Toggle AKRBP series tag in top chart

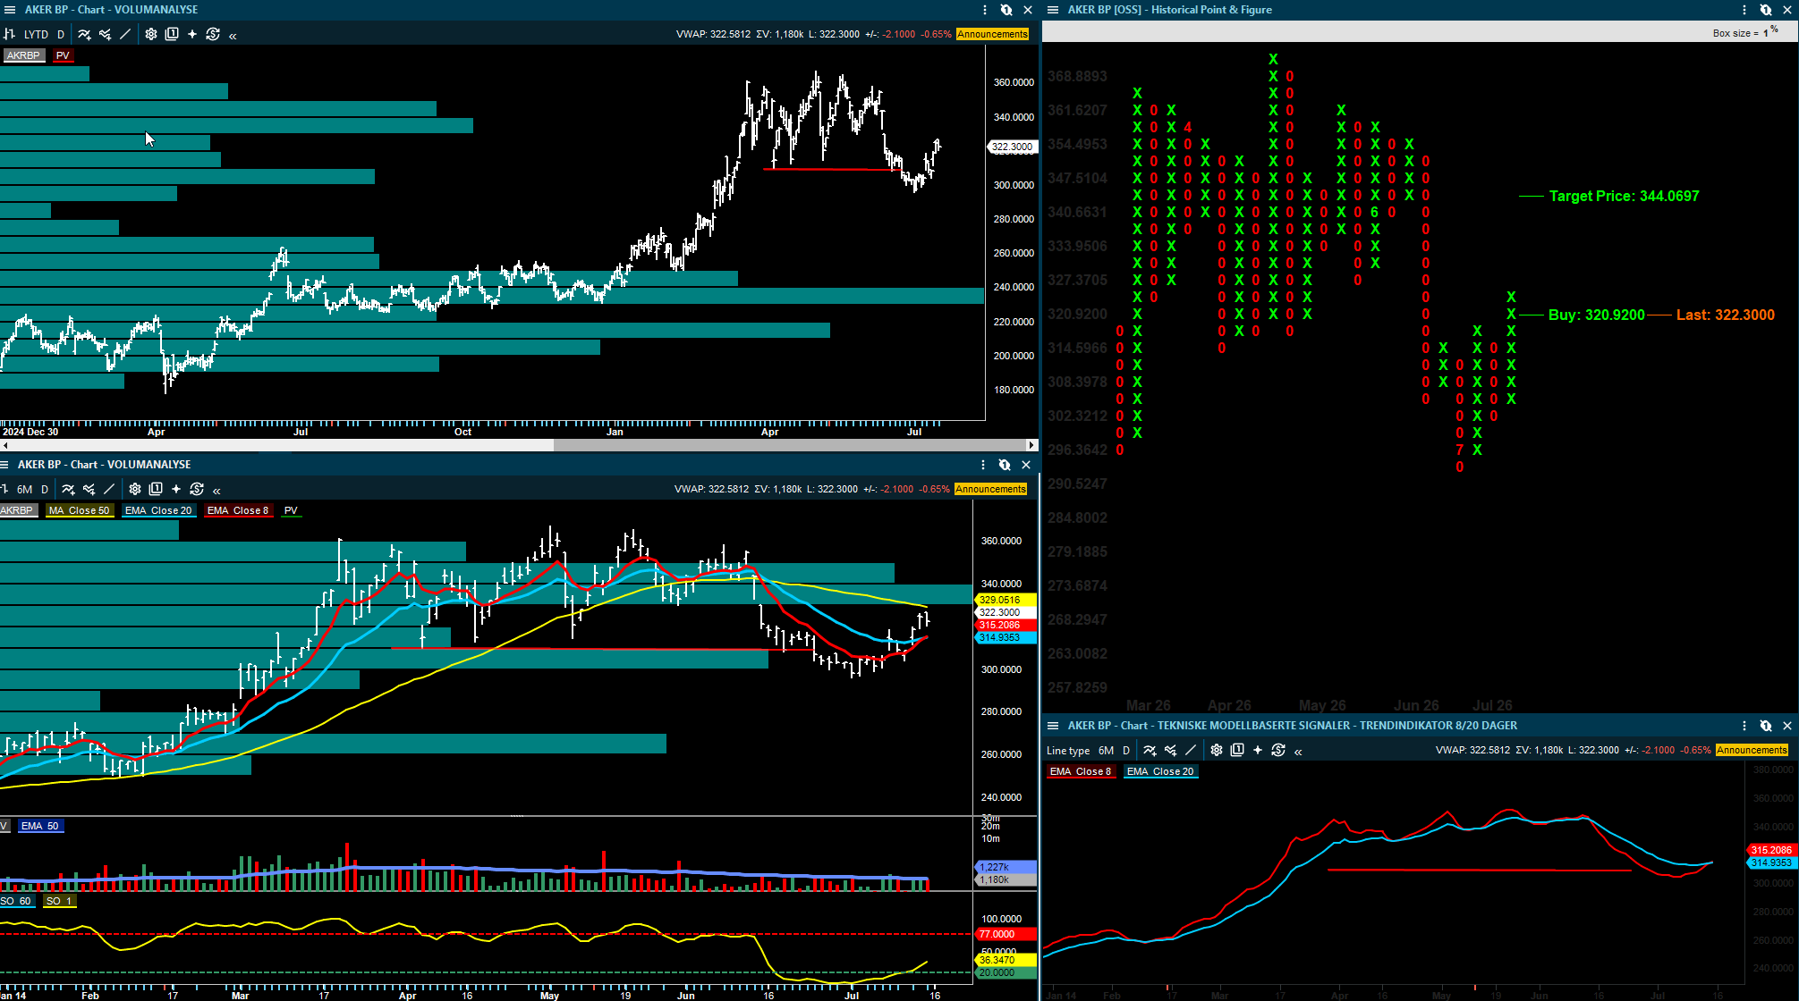(23, 55)
